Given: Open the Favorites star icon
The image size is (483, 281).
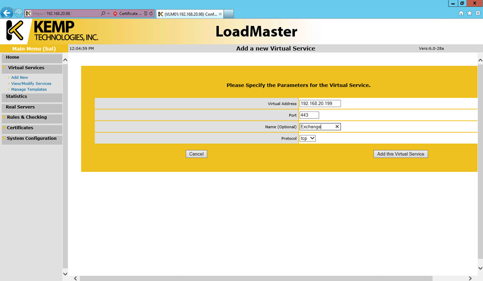Looking at the screenshot, I should (469, 13).
